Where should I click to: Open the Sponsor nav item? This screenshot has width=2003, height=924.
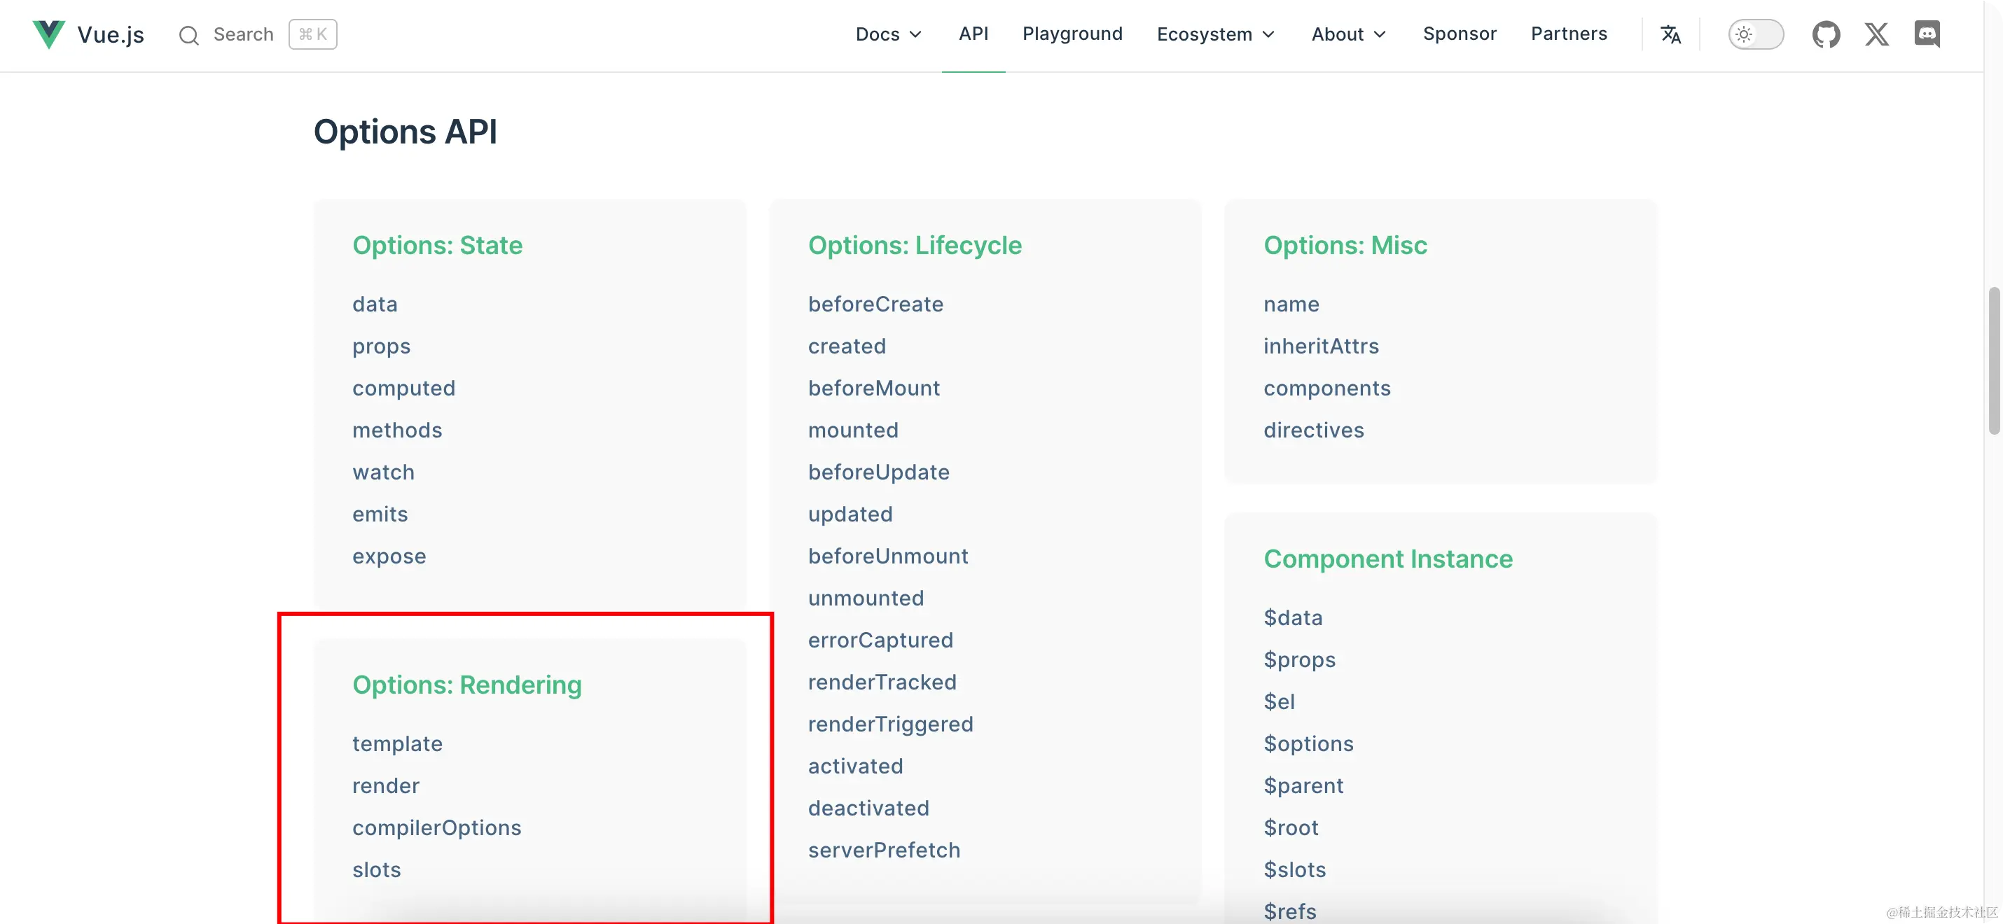[1459, 34]
